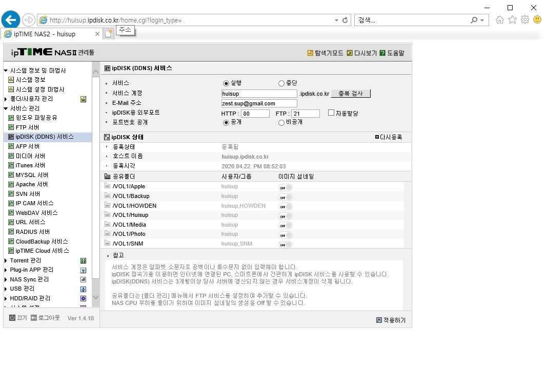Open WebDAV 서비스 menu item
Viewport: 546px width, 374px height.
click(x=33, y=213)
